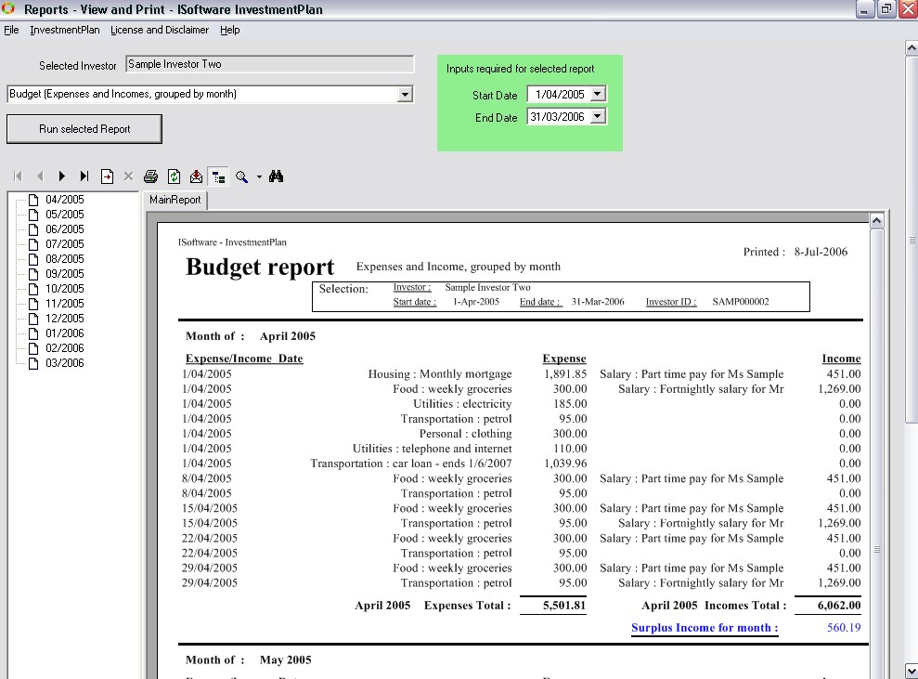This screenshot has width=918, height=679.
Task: Click the Budget report heading
Action: click(260, 268)
